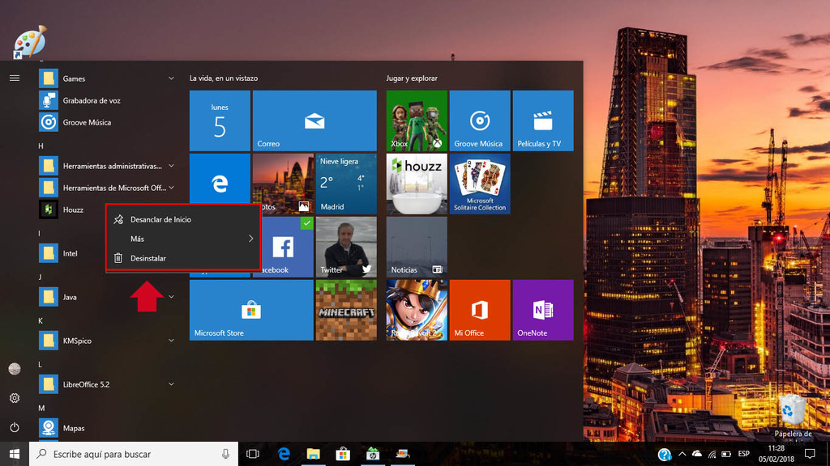Launch Microsoft Edge from the taskbar
The width and height of the screenshot is (830, 466).
pos(283,454)
